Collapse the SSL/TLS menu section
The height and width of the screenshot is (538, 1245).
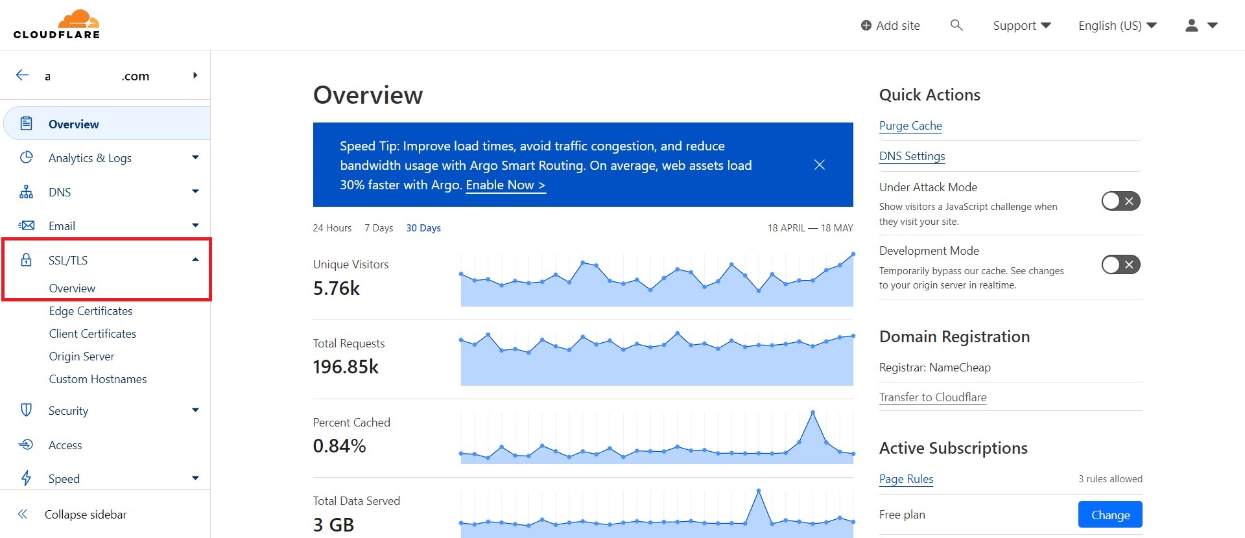point(195,260)
